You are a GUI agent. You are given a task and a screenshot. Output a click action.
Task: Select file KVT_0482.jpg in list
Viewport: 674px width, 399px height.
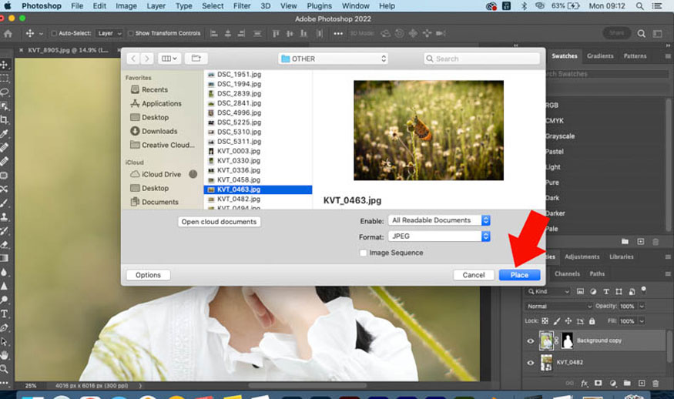(x=258, y=199)
